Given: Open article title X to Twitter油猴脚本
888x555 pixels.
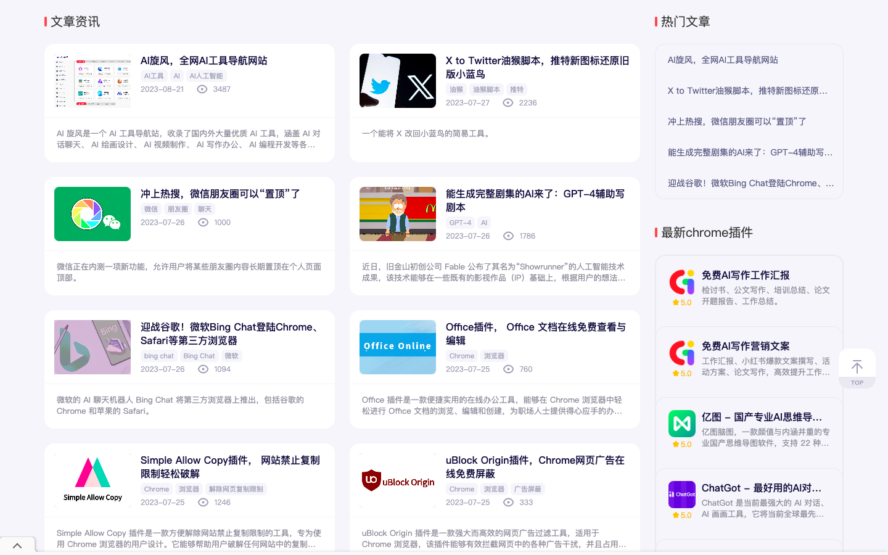Looking at the screenshot, I should [538, 67].
